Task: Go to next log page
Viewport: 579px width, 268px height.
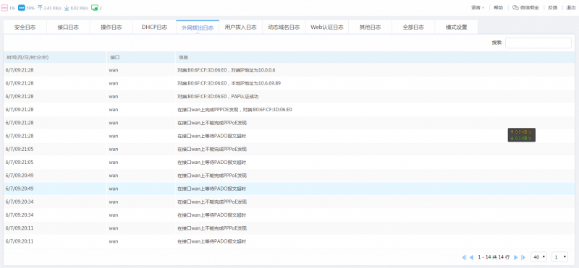Action: click(516, 257)
